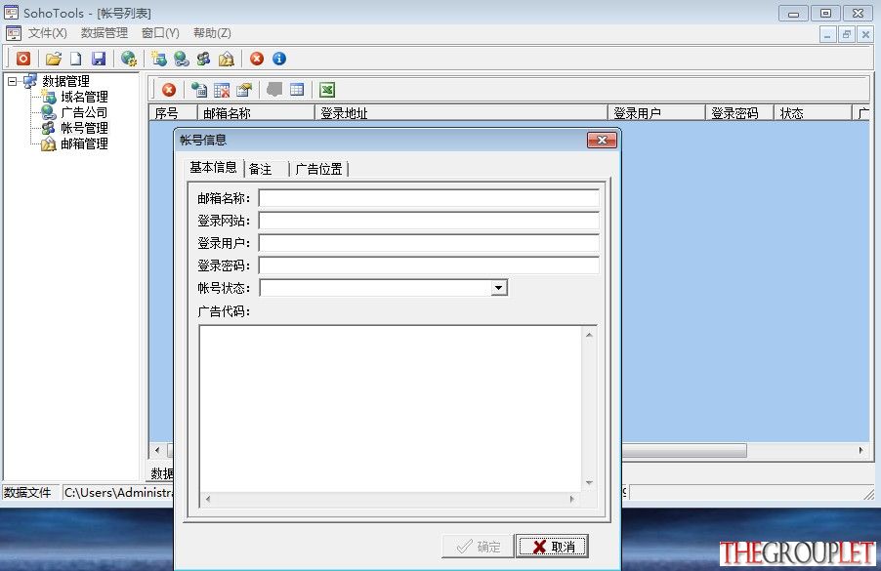
Task: Click the 确定 button
Action: 478,547
